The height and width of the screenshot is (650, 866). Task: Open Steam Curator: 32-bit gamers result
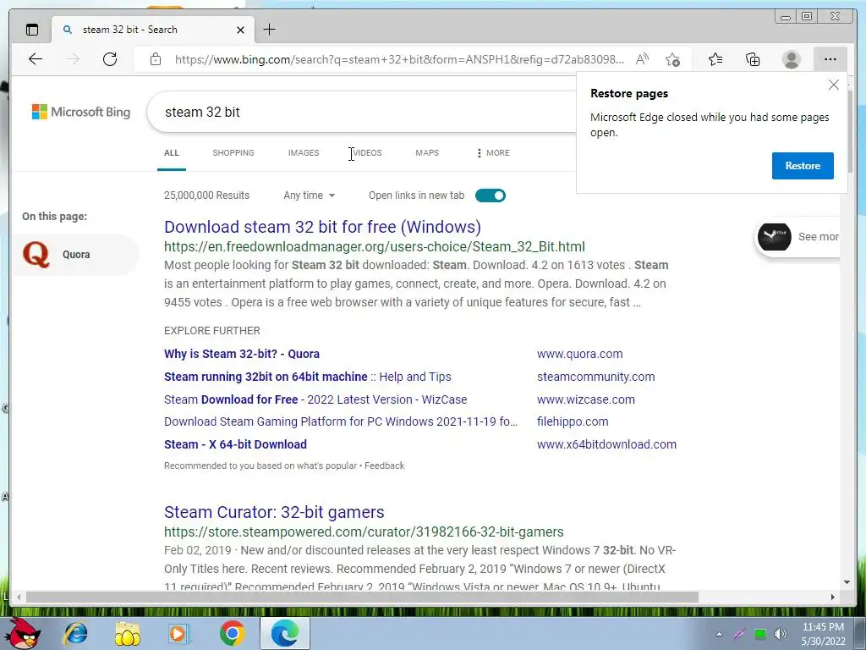pos(274,512)
